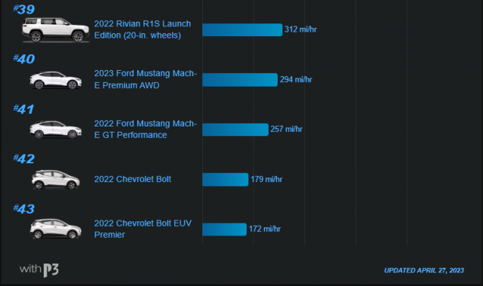The image size is (483, 286).
Task: Click the Mach-E GT Performance car image
Action: point(56,129)
